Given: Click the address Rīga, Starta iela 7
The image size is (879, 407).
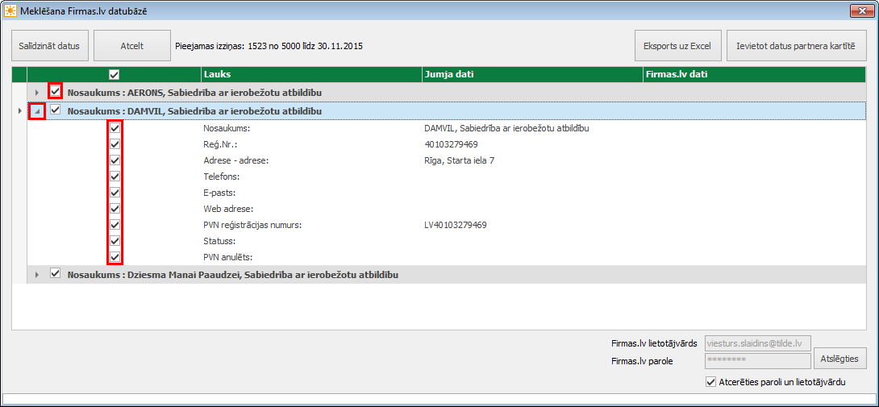Looking at the screenshot, I should 460,161.
